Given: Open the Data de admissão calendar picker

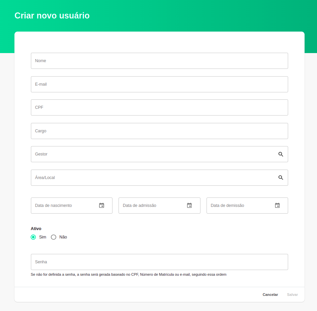Looking at the screenshot, I should pos(189,205).
